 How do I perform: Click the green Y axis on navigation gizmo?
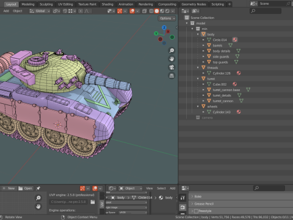(156, 34)
